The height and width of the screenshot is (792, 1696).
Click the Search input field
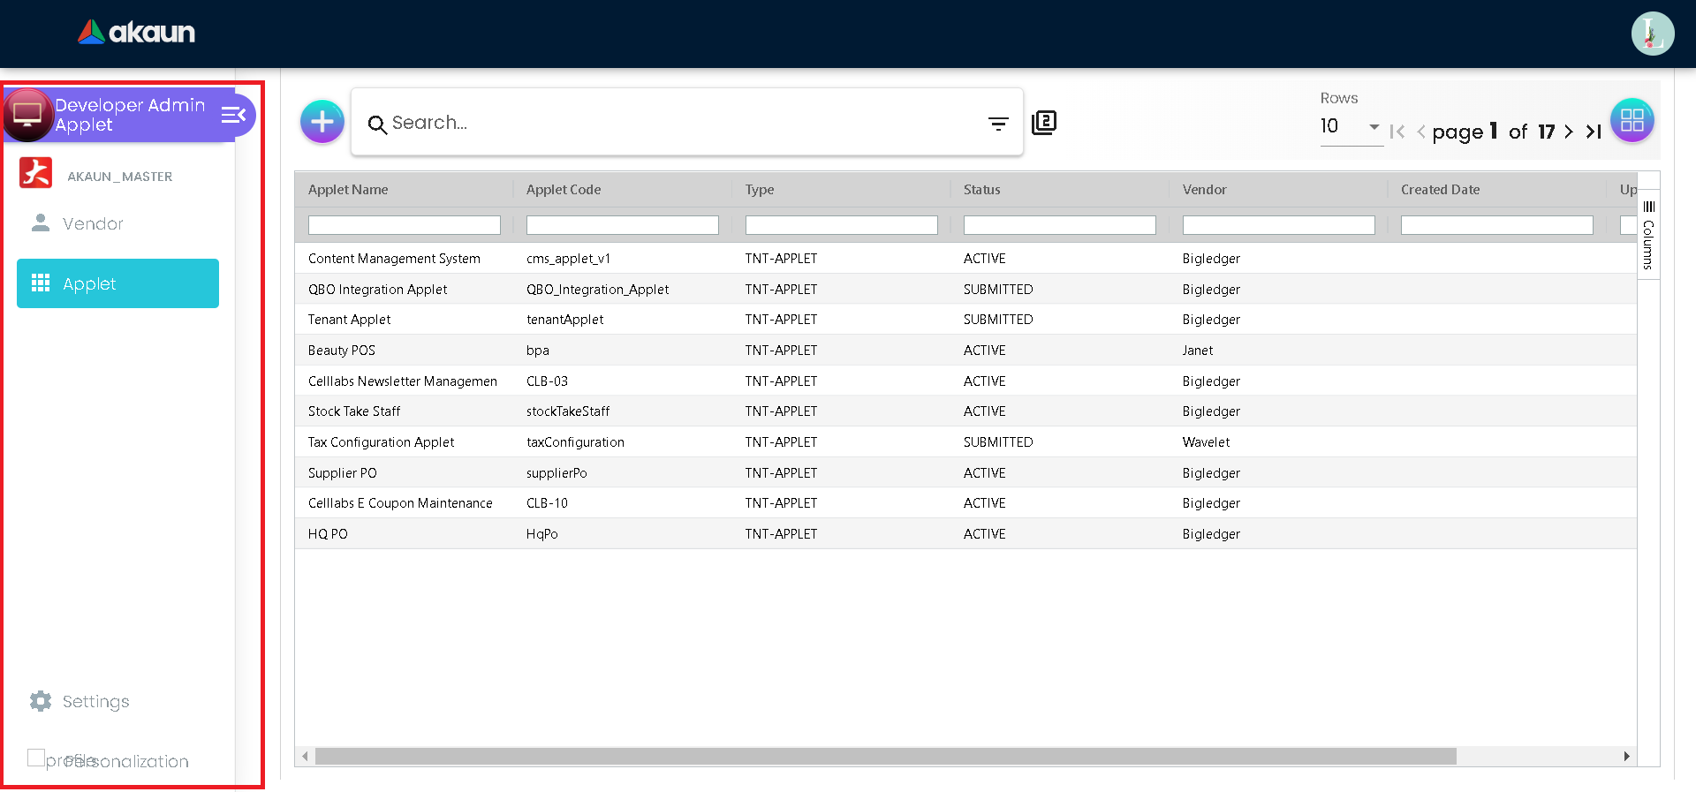(x=680, y=123)
